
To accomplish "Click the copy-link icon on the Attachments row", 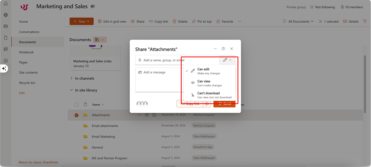I will [x=154, y=115].
